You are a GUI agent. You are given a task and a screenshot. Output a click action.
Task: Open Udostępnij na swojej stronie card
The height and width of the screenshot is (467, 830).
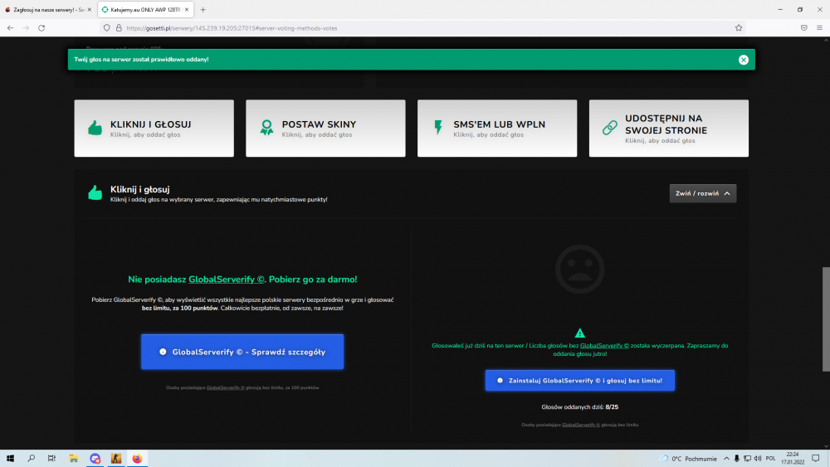coord(668,128)
